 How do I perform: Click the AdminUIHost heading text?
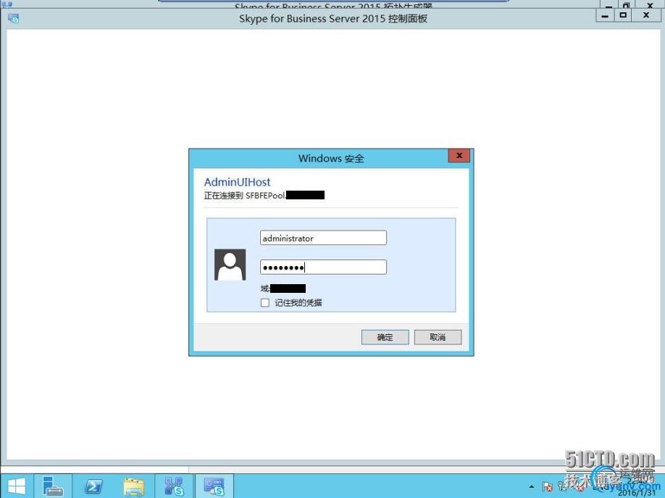237,182
